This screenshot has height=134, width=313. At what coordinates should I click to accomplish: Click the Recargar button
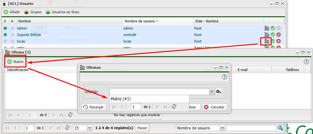94,107
